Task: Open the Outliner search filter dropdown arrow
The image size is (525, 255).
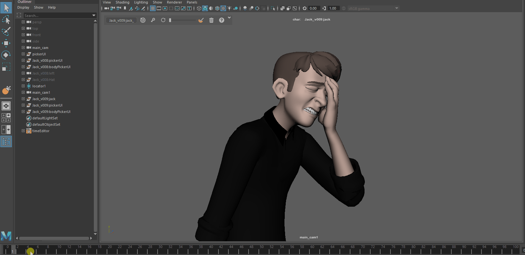Action: (94, 15)
